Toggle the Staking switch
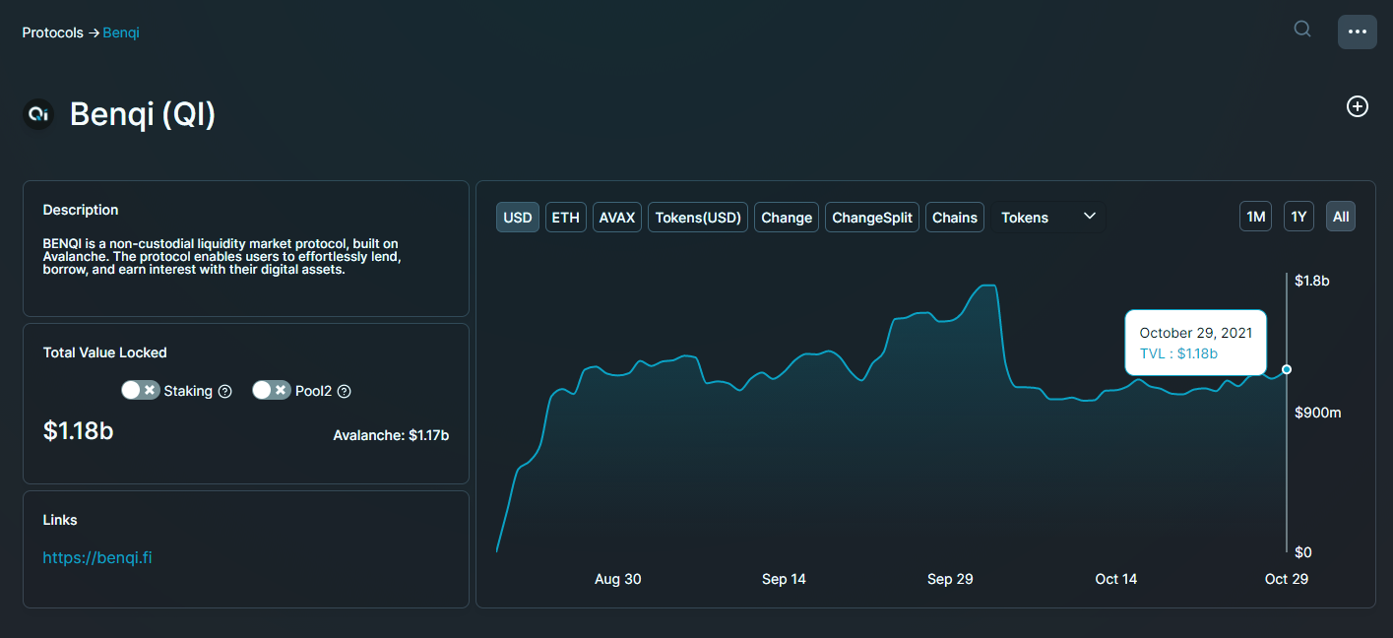 [x=140, y=390]
